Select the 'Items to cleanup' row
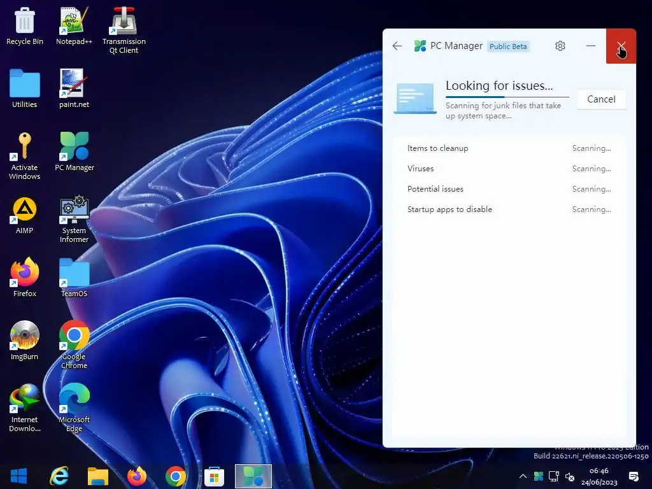 509,148
